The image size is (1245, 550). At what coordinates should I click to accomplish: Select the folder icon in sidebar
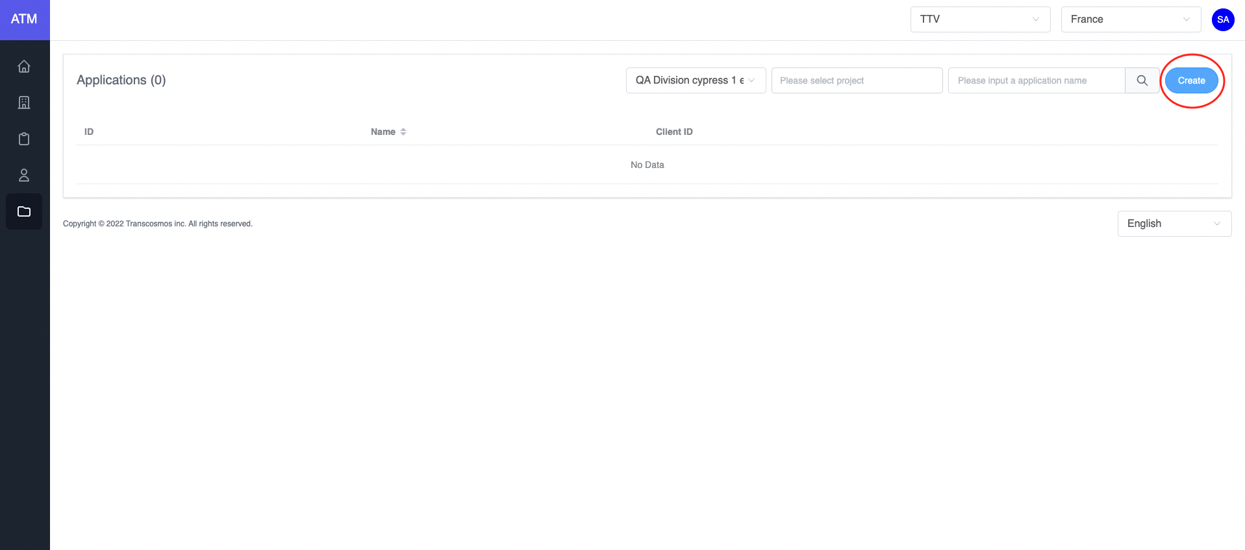(24, 211)
